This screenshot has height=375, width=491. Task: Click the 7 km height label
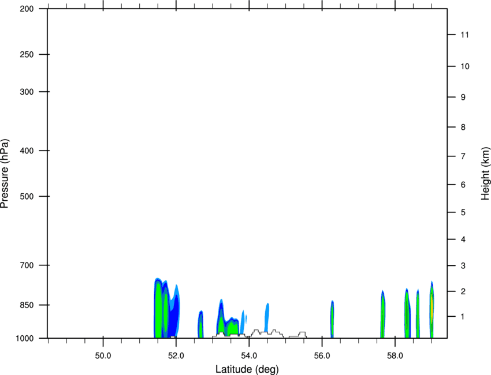click(463, 156)
